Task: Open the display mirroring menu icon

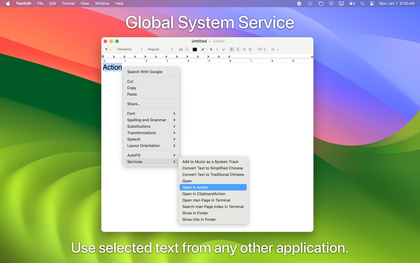Action: point(341,4)
